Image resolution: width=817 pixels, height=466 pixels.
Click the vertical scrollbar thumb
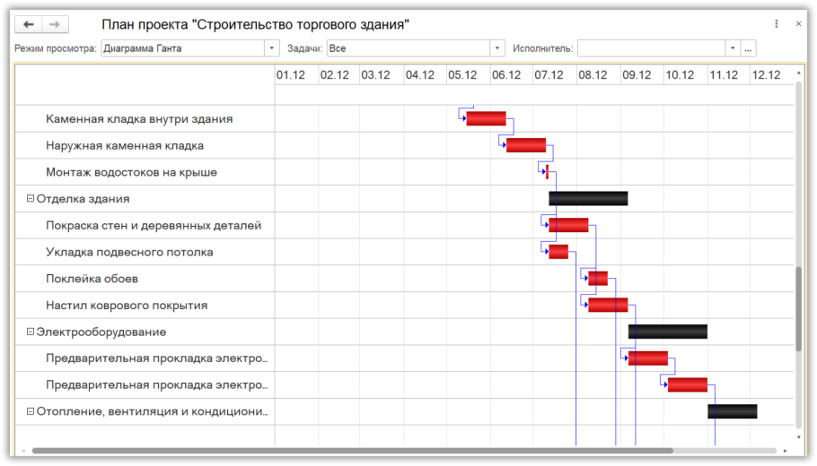(x=798, y=309)
